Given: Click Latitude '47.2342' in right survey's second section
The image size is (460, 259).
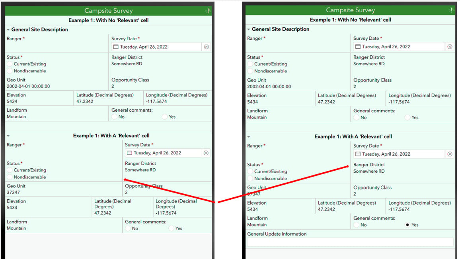Looking at the screenshot, I should coord(327,209).
